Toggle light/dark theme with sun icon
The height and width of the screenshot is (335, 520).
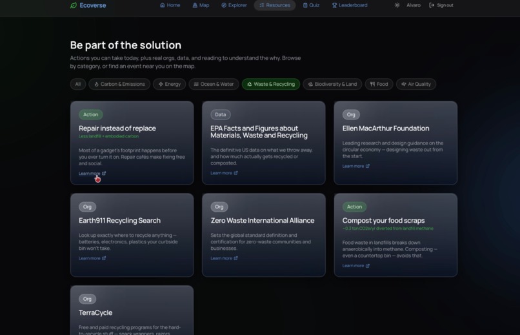397,5
